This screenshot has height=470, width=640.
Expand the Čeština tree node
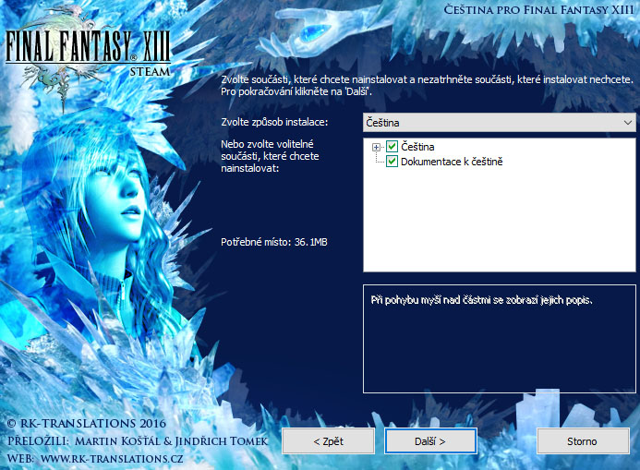[x=376, y=148]
